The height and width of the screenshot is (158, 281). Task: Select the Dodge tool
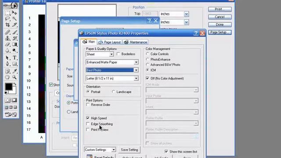pyautogui.click(x=14, y=50)
